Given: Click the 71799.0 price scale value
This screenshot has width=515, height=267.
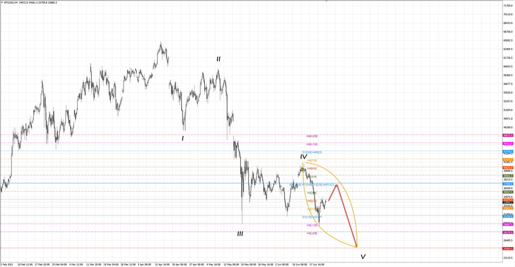Looking at the screenshot, I should (x=508, y=6).
